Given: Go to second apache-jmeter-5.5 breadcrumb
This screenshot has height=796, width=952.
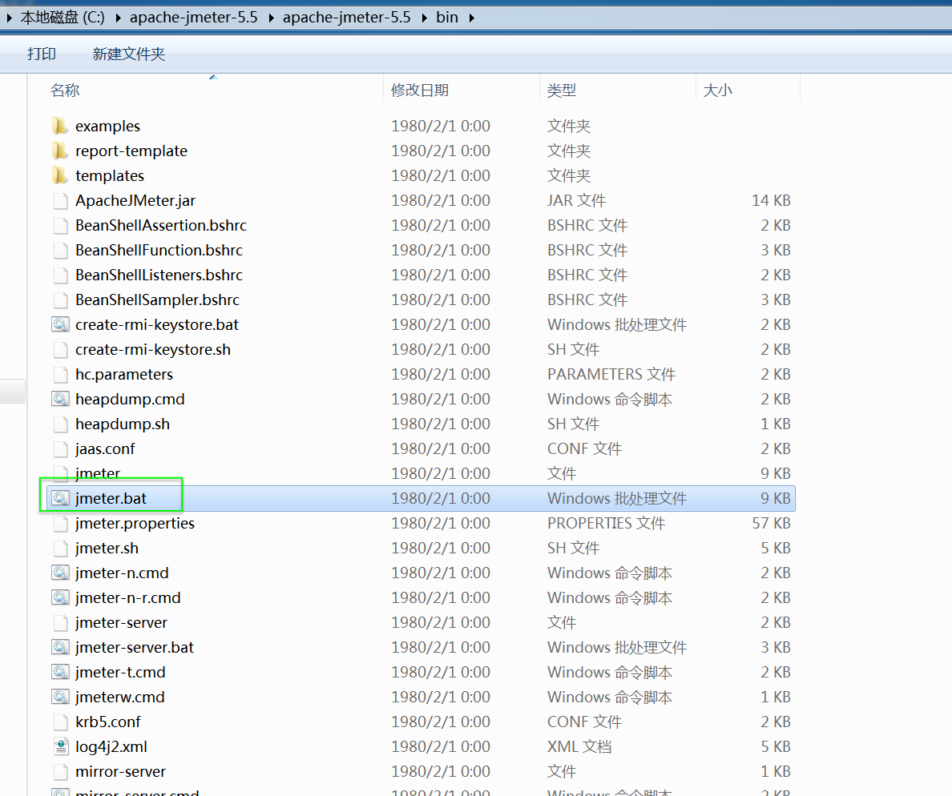Looking at the screenshot, I should 347,17.
